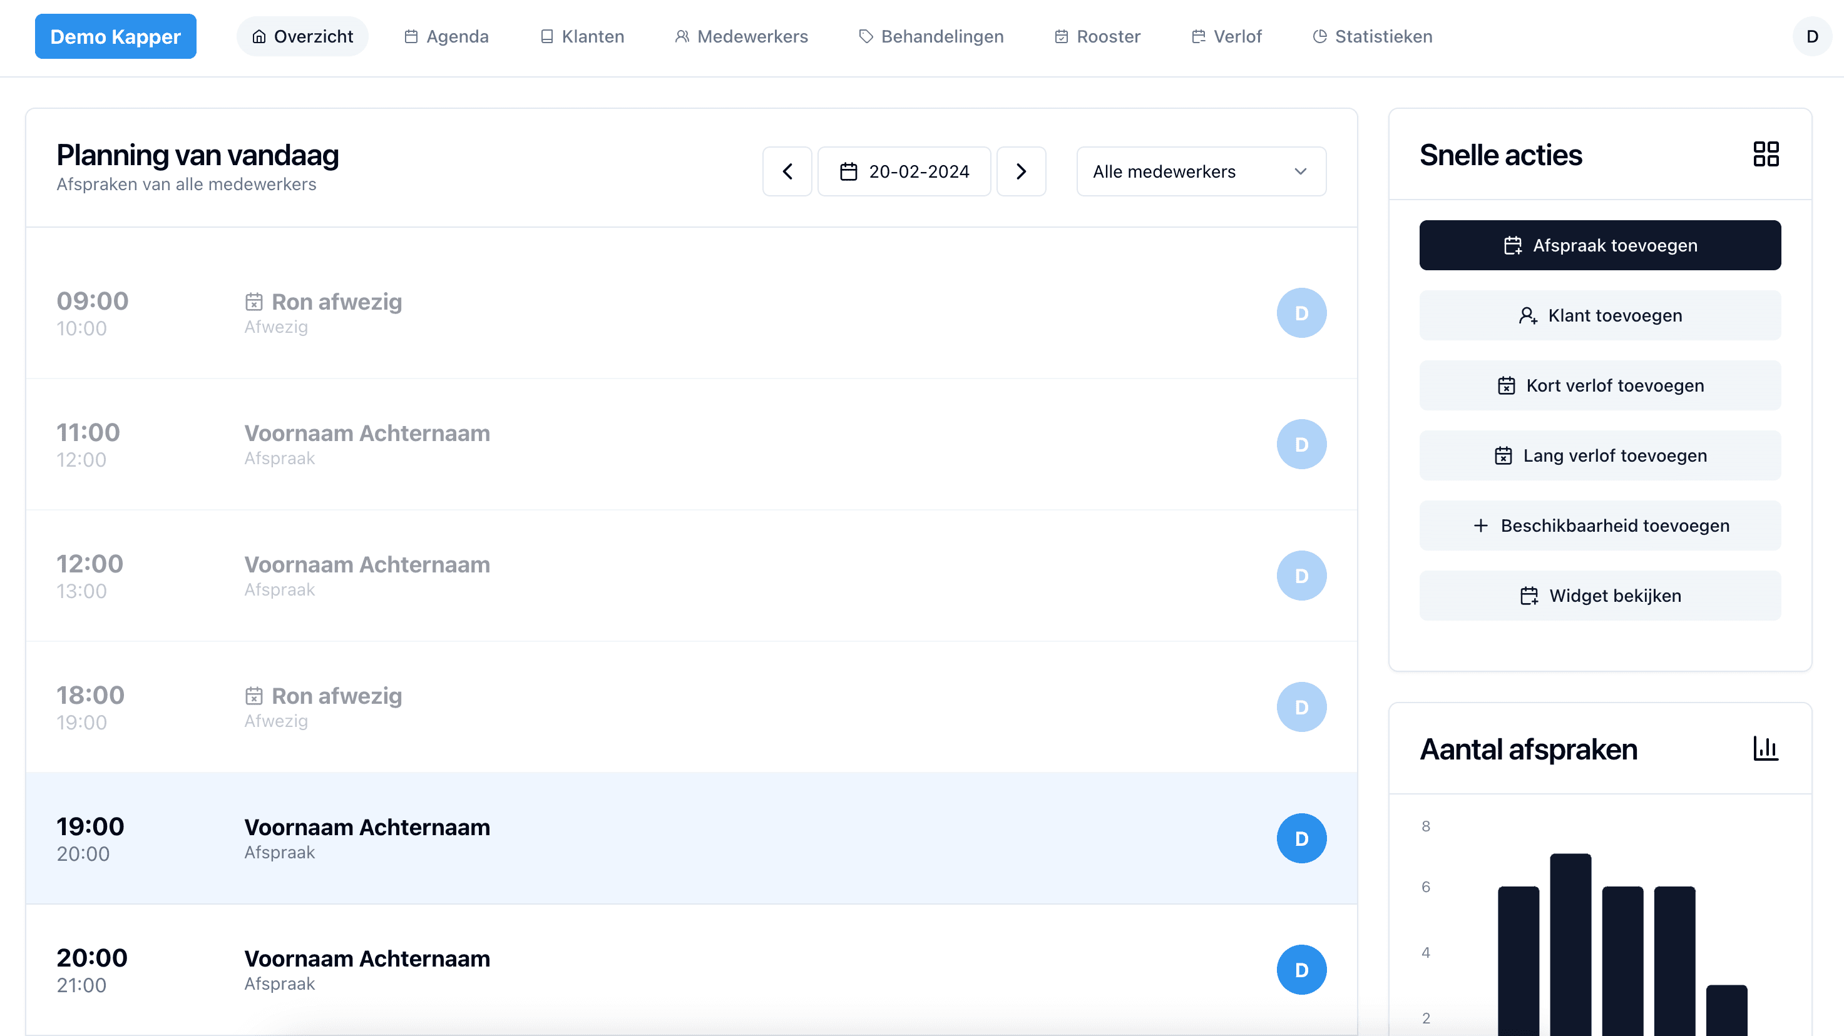
Task: Click Klant toevoegen button
Action: pyautogui.click(x=1599, y=315)
